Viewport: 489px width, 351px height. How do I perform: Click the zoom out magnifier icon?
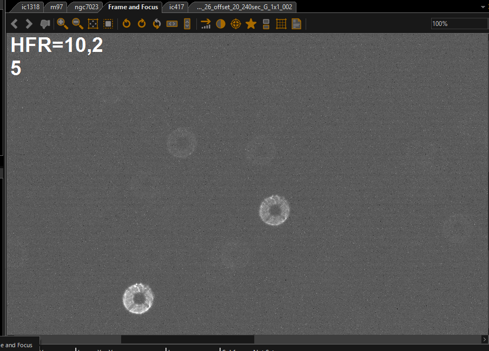77,24
